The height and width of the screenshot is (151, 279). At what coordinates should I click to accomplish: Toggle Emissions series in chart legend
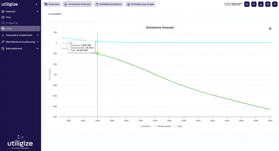tap(145, 126)
